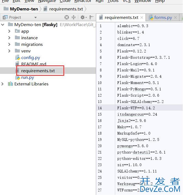Open the Window menu
This screenshot has height=195, width=183.
tap(143, 1)
